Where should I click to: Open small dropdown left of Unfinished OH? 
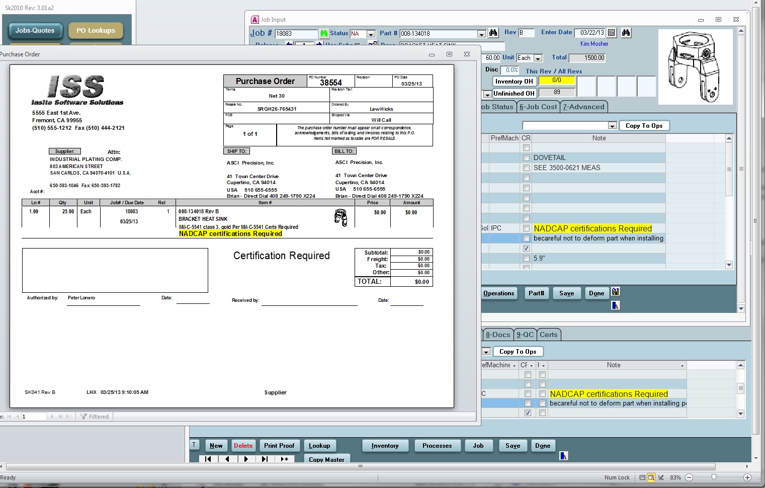(x=487, y=94)
